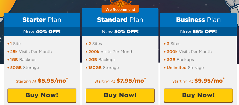Click the Now 50% OFF banner

coord(120,32)
